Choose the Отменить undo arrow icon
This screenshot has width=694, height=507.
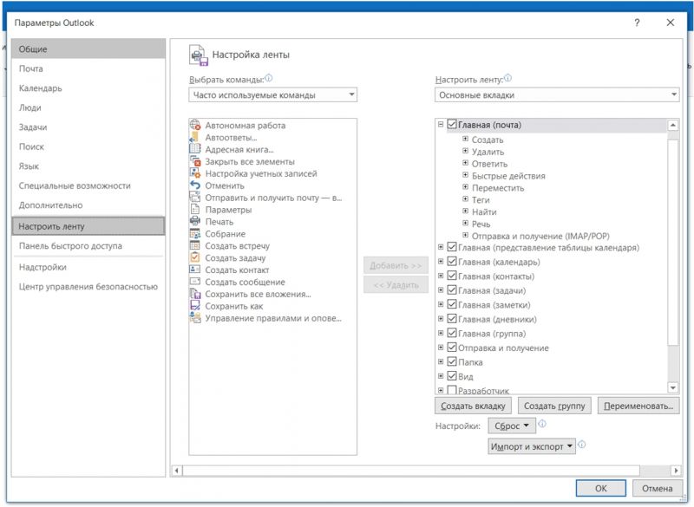(x=195, y=185)
